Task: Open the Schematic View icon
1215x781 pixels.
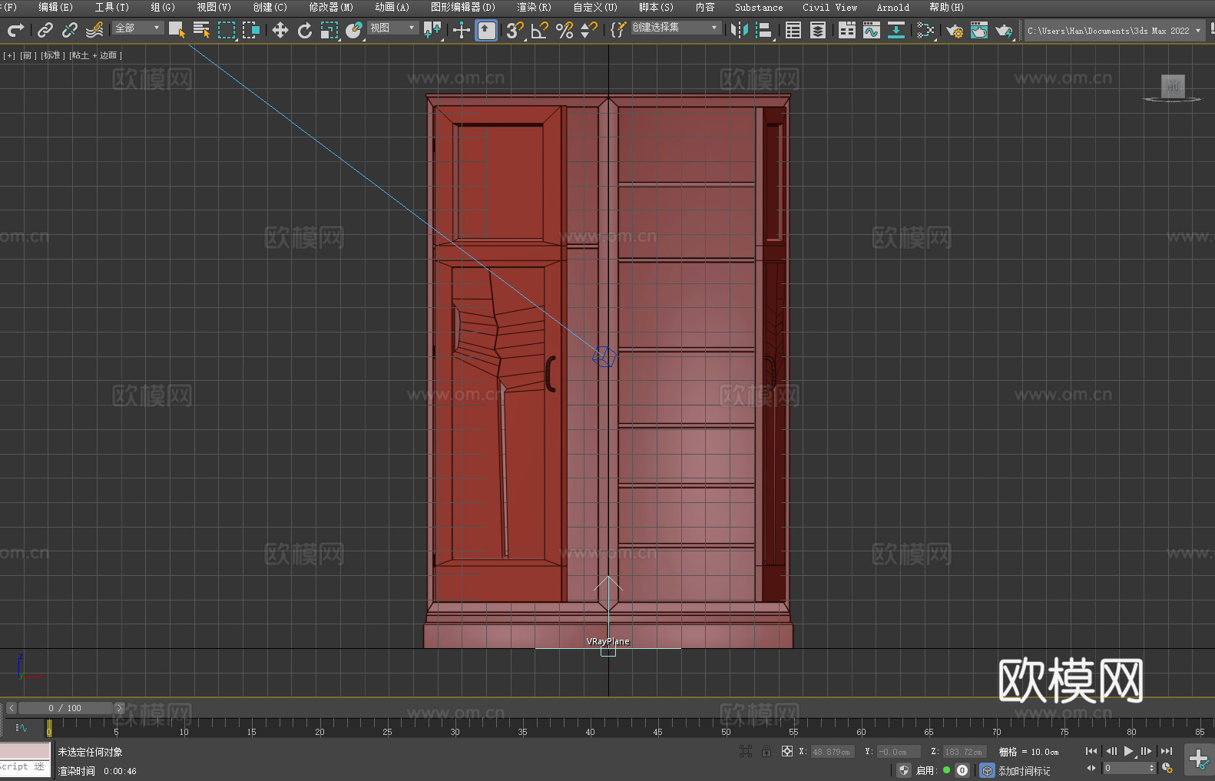Action: [x=896, y=30]
